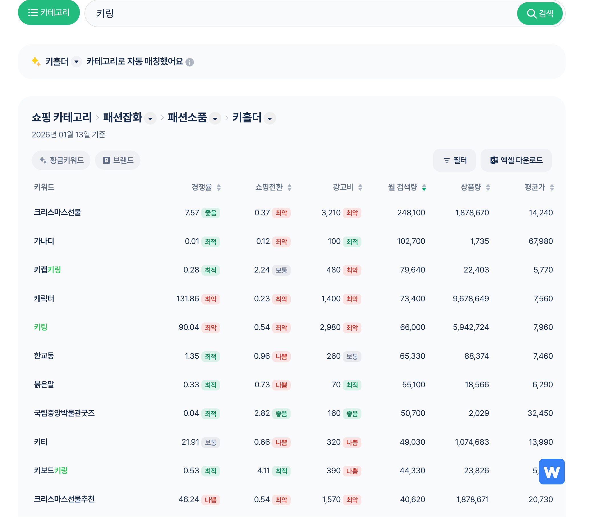Toggle the 브랜드 filter chip
This screenshot has height=517, width=595.
click(118, 160)
